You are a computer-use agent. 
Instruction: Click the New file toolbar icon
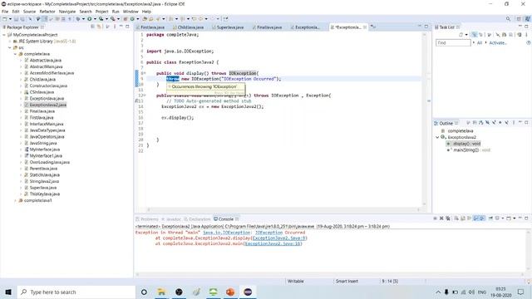click(x=5, y=19)
